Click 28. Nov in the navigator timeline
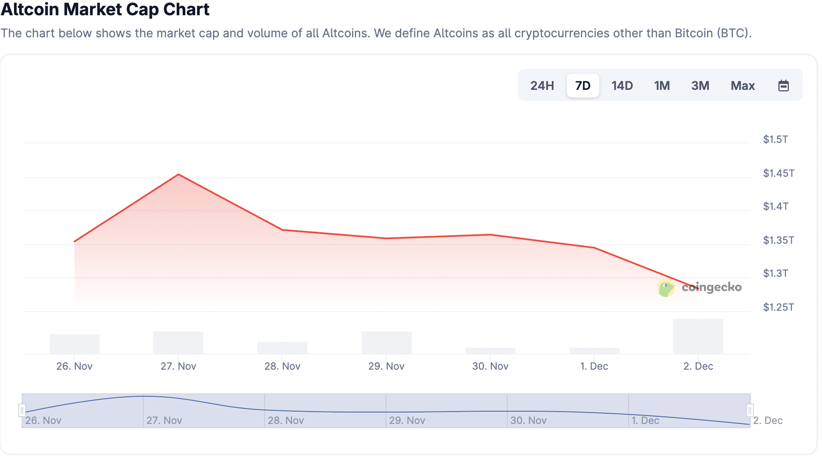Screen dimensions: 822x457 286,420
